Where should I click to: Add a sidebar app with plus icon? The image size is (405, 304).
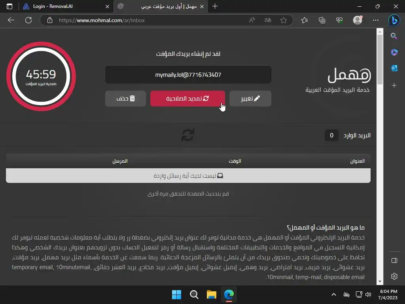pos(394,85)
